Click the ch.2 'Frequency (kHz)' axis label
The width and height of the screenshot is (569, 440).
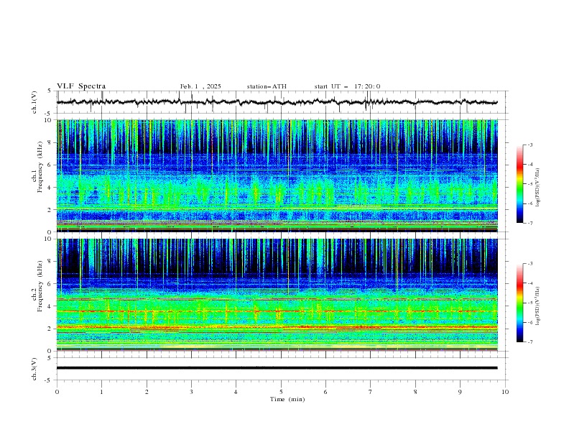[x=40, y=286]
